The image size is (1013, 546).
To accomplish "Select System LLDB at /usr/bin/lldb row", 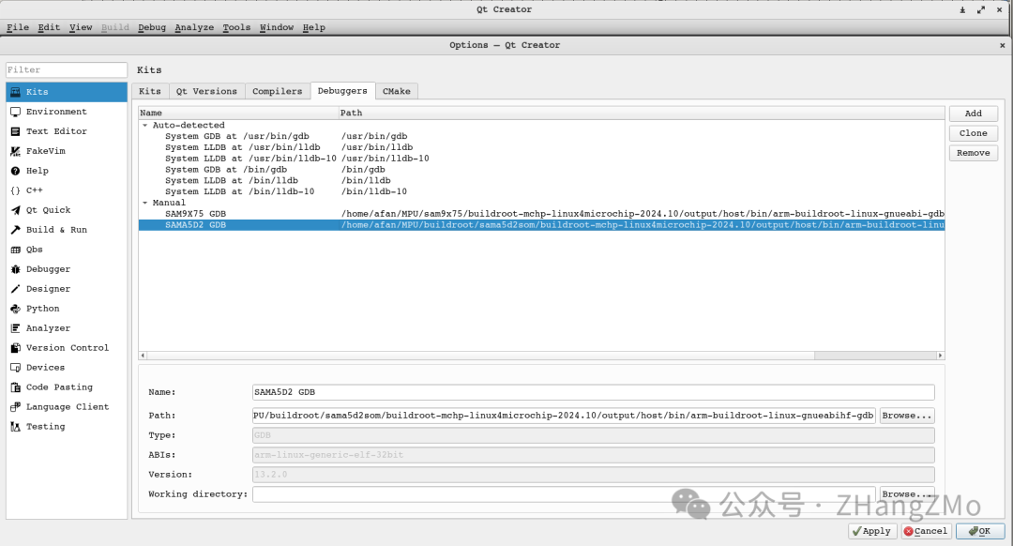I will coord(541,147).
